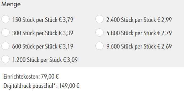This screenshot has height=96, width=184.
Task: Click the 149,00 € digital print amount
Action: [x=69, y=86]
